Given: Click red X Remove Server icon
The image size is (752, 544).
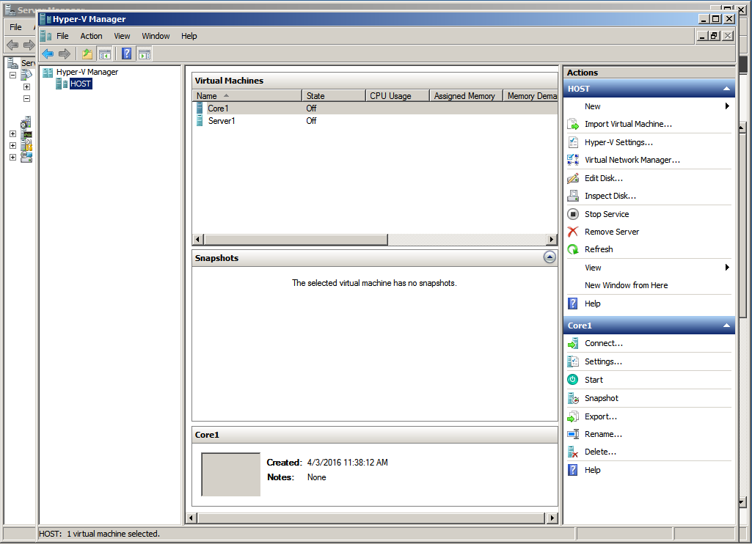Looking at the screenshot, I should [573, 232].
